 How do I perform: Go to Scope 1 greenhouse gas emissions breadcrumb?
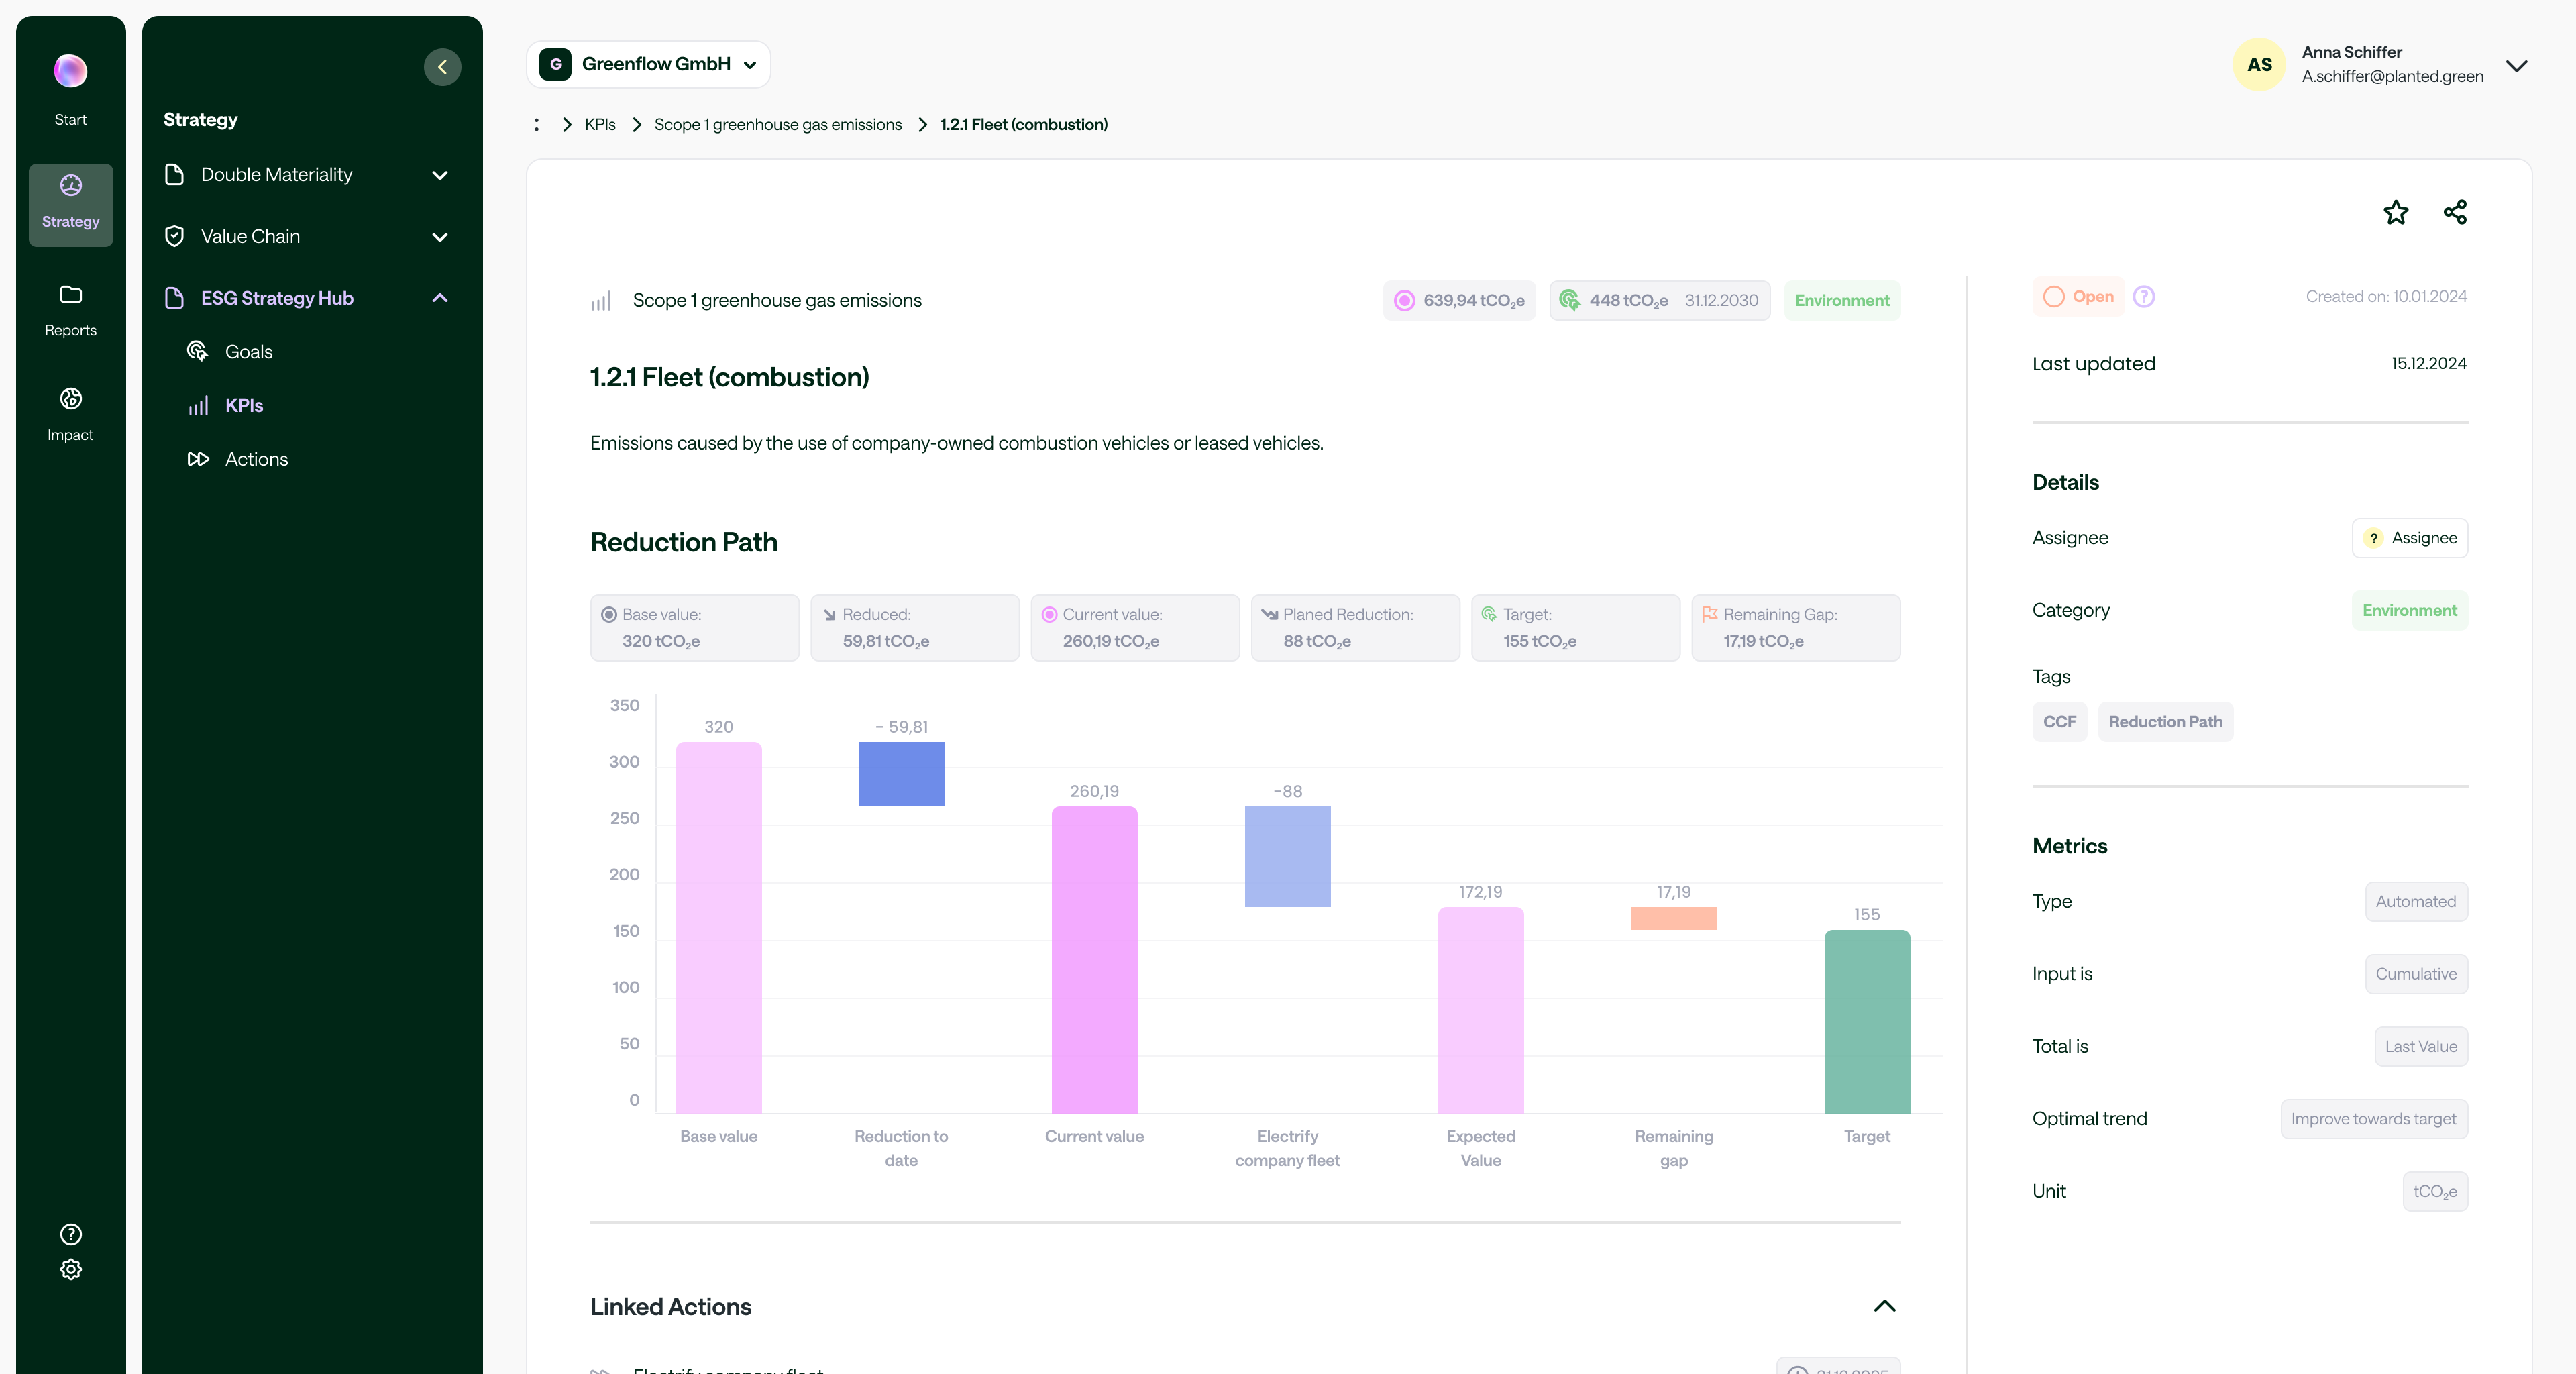click(778, 125)
